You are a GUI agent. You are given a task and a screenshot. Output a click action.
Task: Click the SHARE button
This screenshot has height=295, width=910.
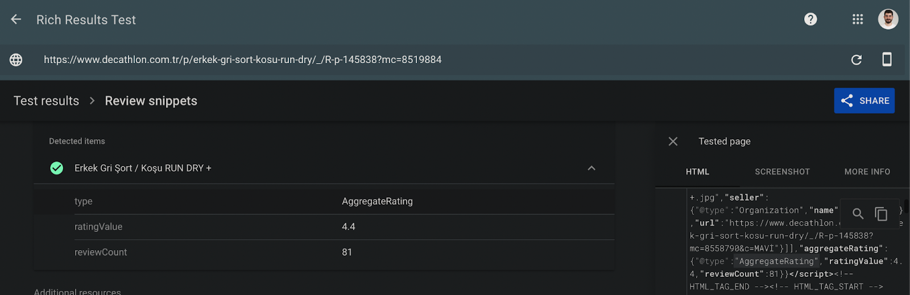point(864,101)
